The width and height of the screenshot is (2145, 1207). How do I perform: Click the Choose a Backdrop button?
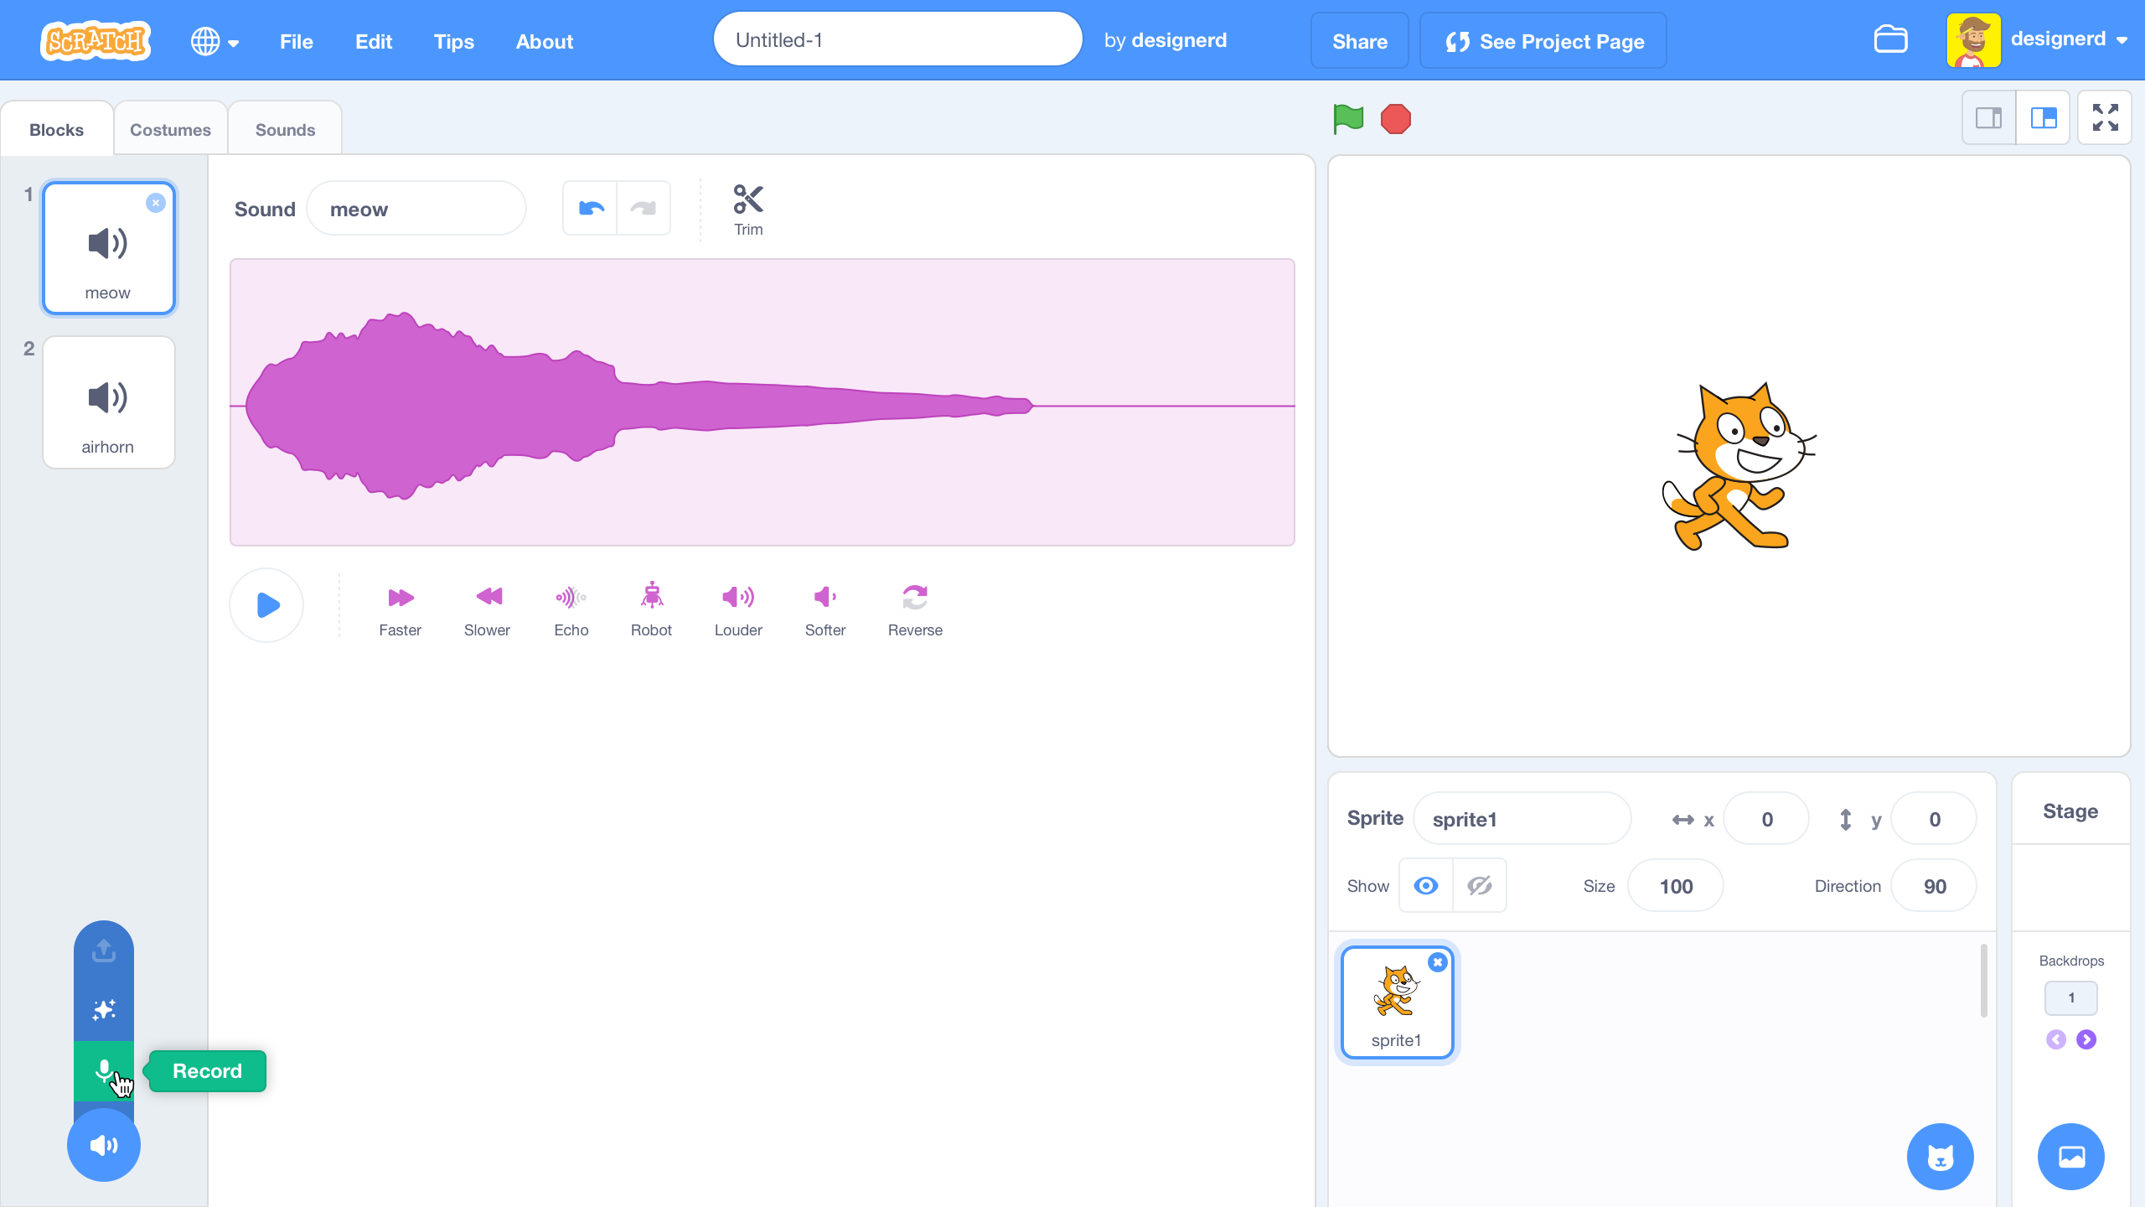2071,1157
